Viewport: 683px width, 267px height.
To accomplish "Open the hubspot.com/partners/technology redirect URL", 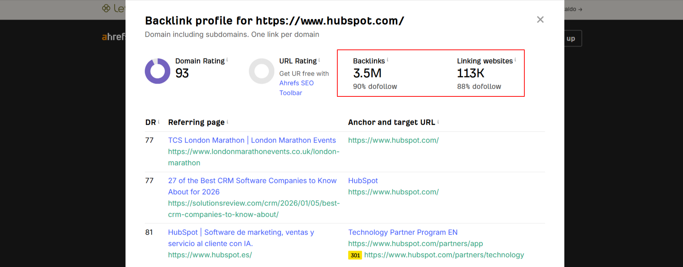I will pyautogui.click(x=444, y=255).
